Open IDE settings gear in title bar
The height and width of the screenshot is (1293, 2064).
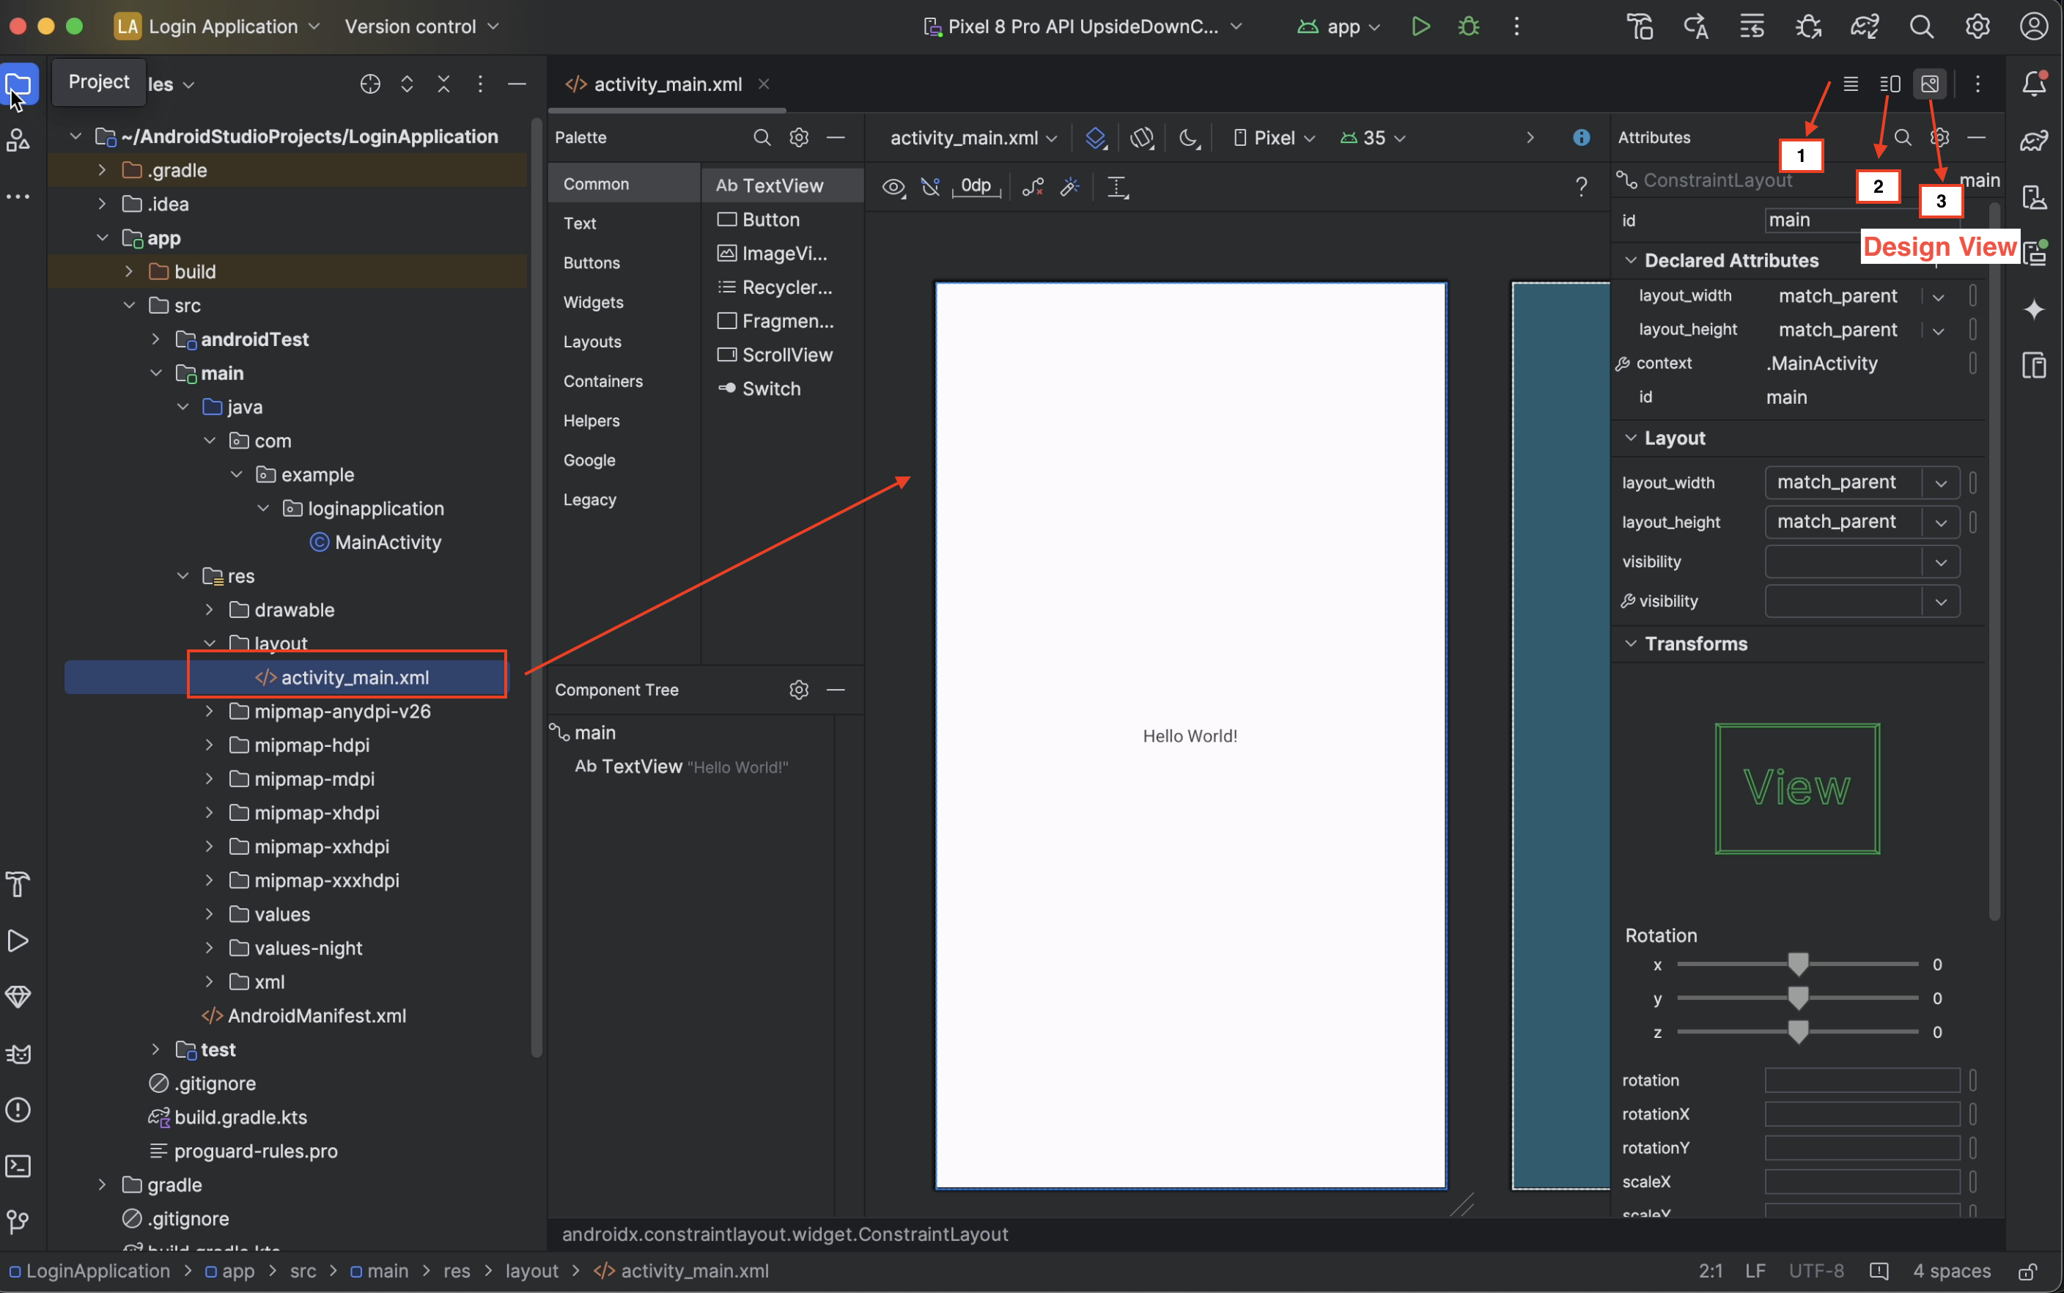[1977, 26]
